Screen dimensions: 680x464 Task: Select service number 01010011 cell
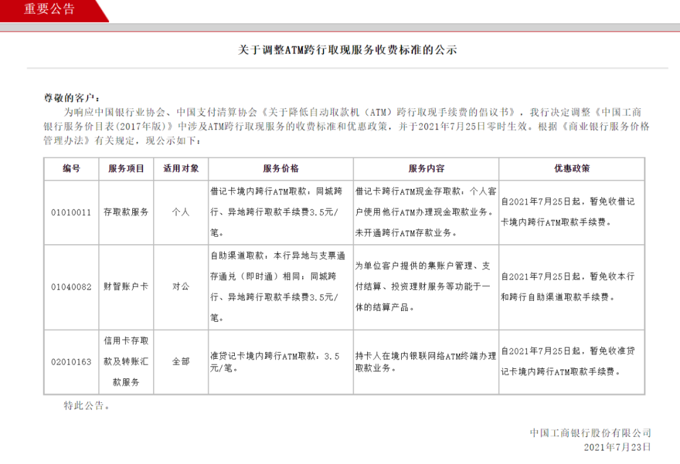click(71, 212)
